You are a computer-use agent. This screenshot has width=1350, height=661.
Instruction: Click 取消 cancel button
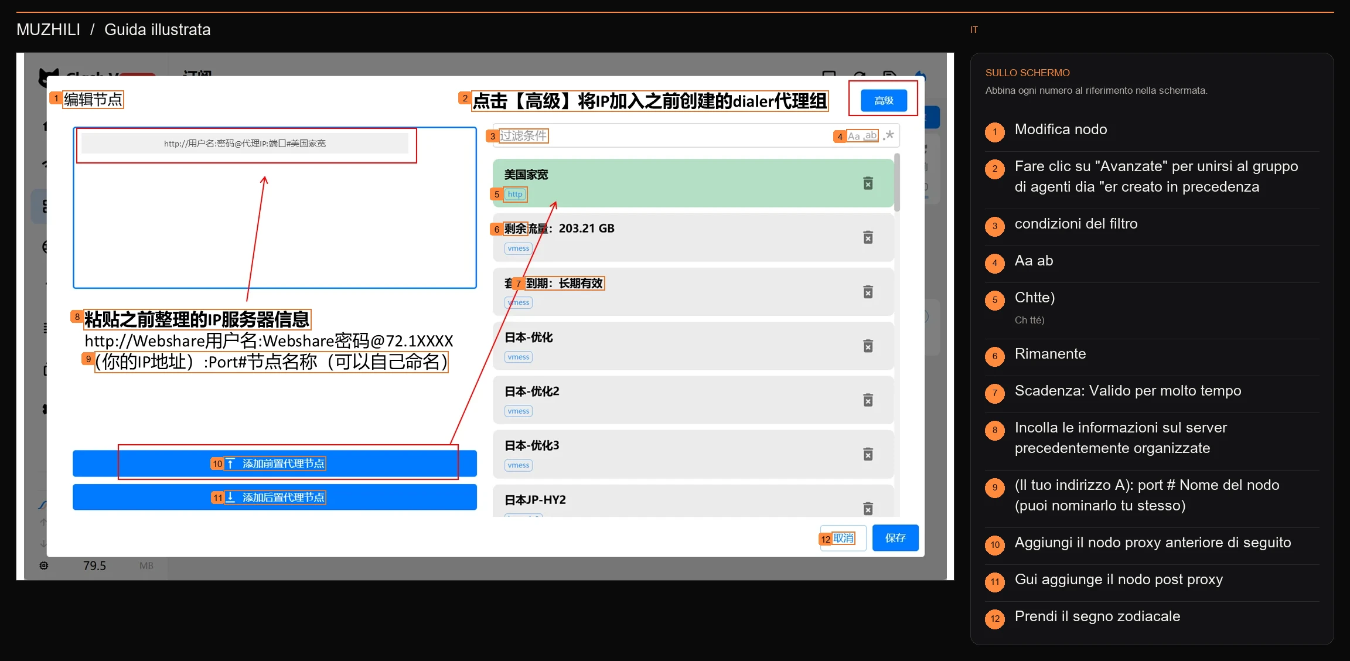843,538
